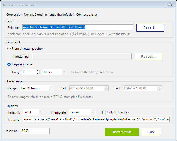Close the Sample data dialog with X

click(170, 5)
